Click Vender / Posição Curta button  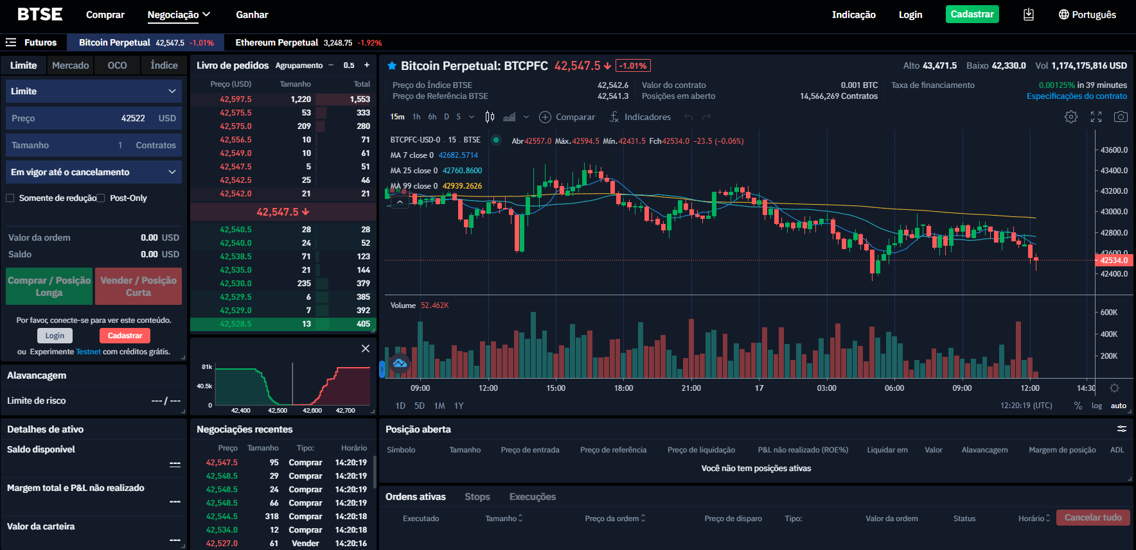(138, 286)
